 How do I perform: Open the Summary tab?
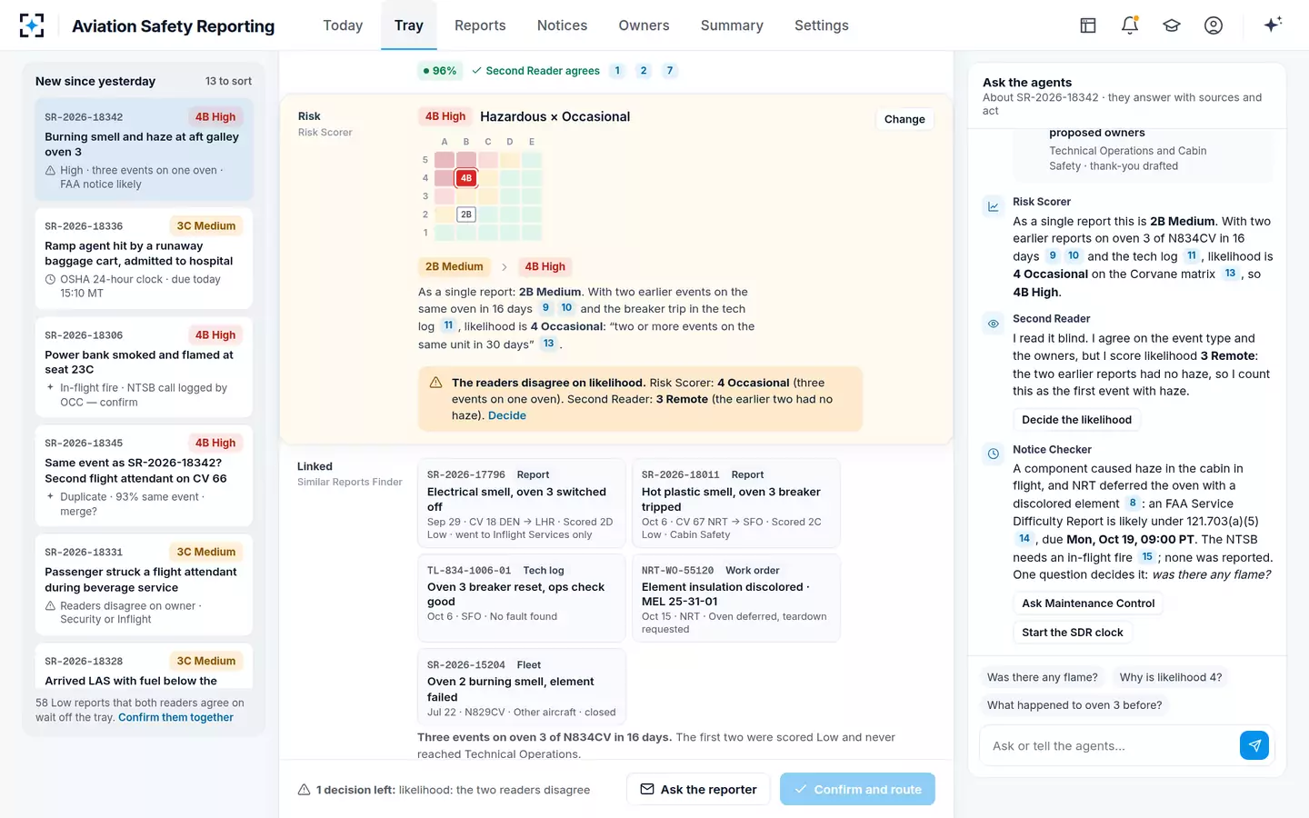[732, 25]
